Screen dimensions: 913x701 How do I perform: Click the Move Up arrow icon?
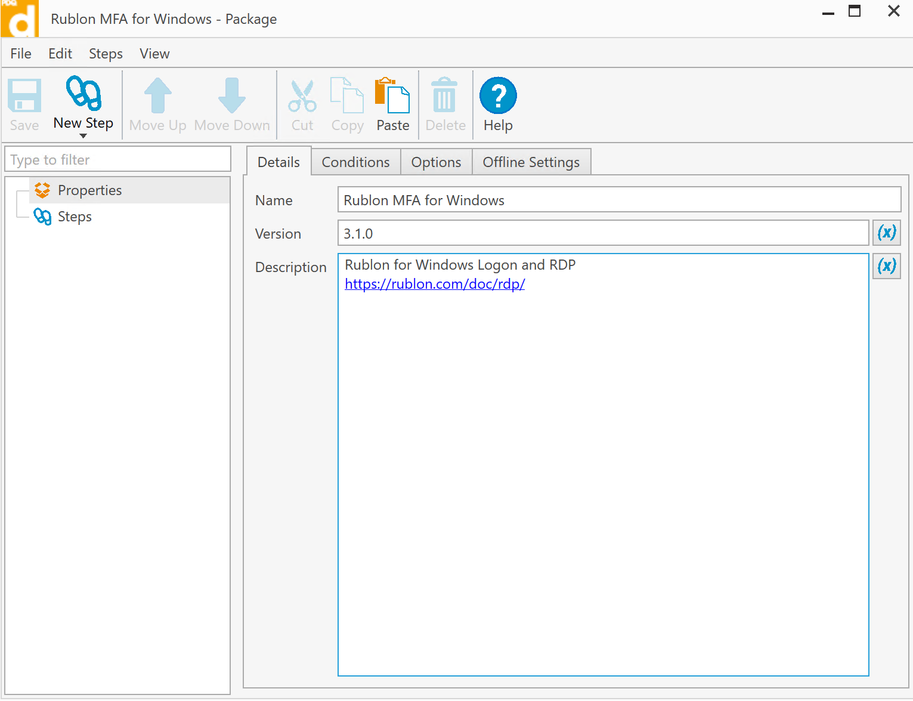tap(157, 96)
